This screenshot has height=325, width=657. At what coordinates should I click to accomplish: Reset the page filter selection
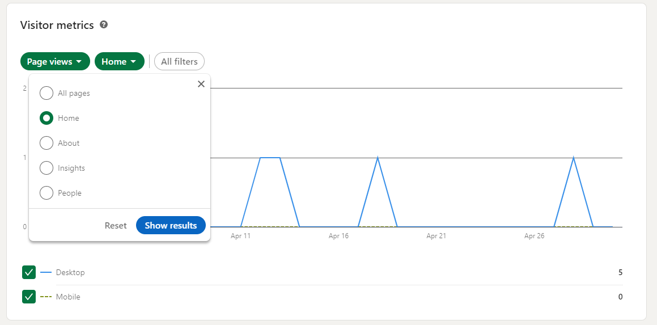pos(116,225)
